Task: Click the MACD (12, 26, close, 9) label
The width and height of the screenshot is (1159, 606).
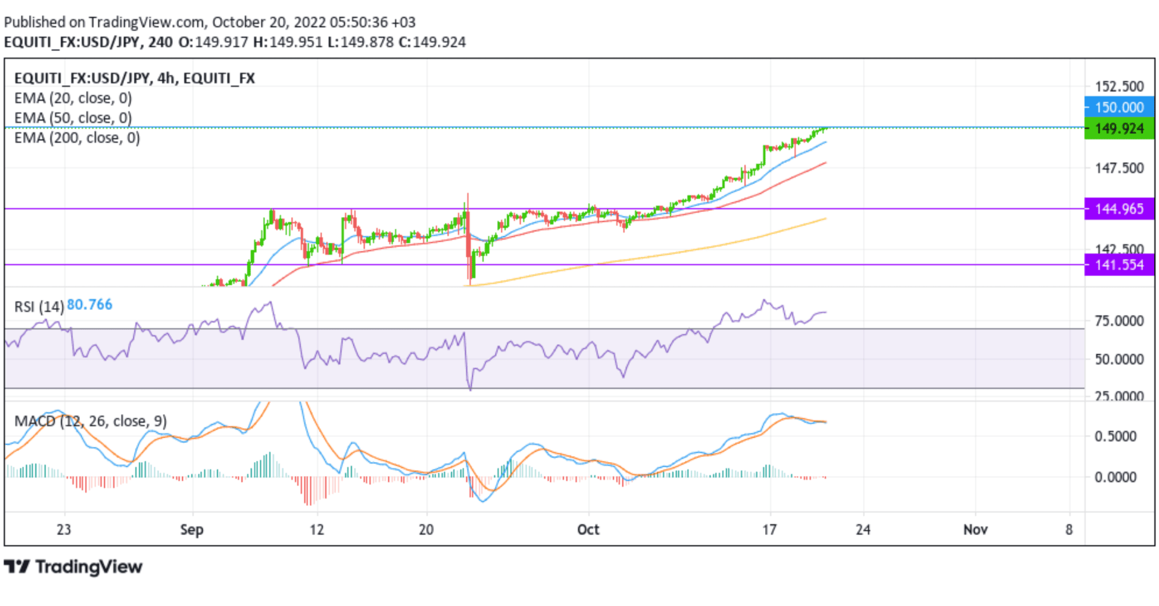Action: click(90, 421)
